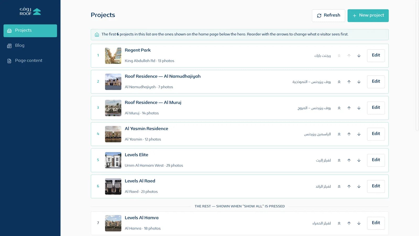419x236 pixels.
Task: Send Levels Al Hamra to top
Action: coord(339,223)
